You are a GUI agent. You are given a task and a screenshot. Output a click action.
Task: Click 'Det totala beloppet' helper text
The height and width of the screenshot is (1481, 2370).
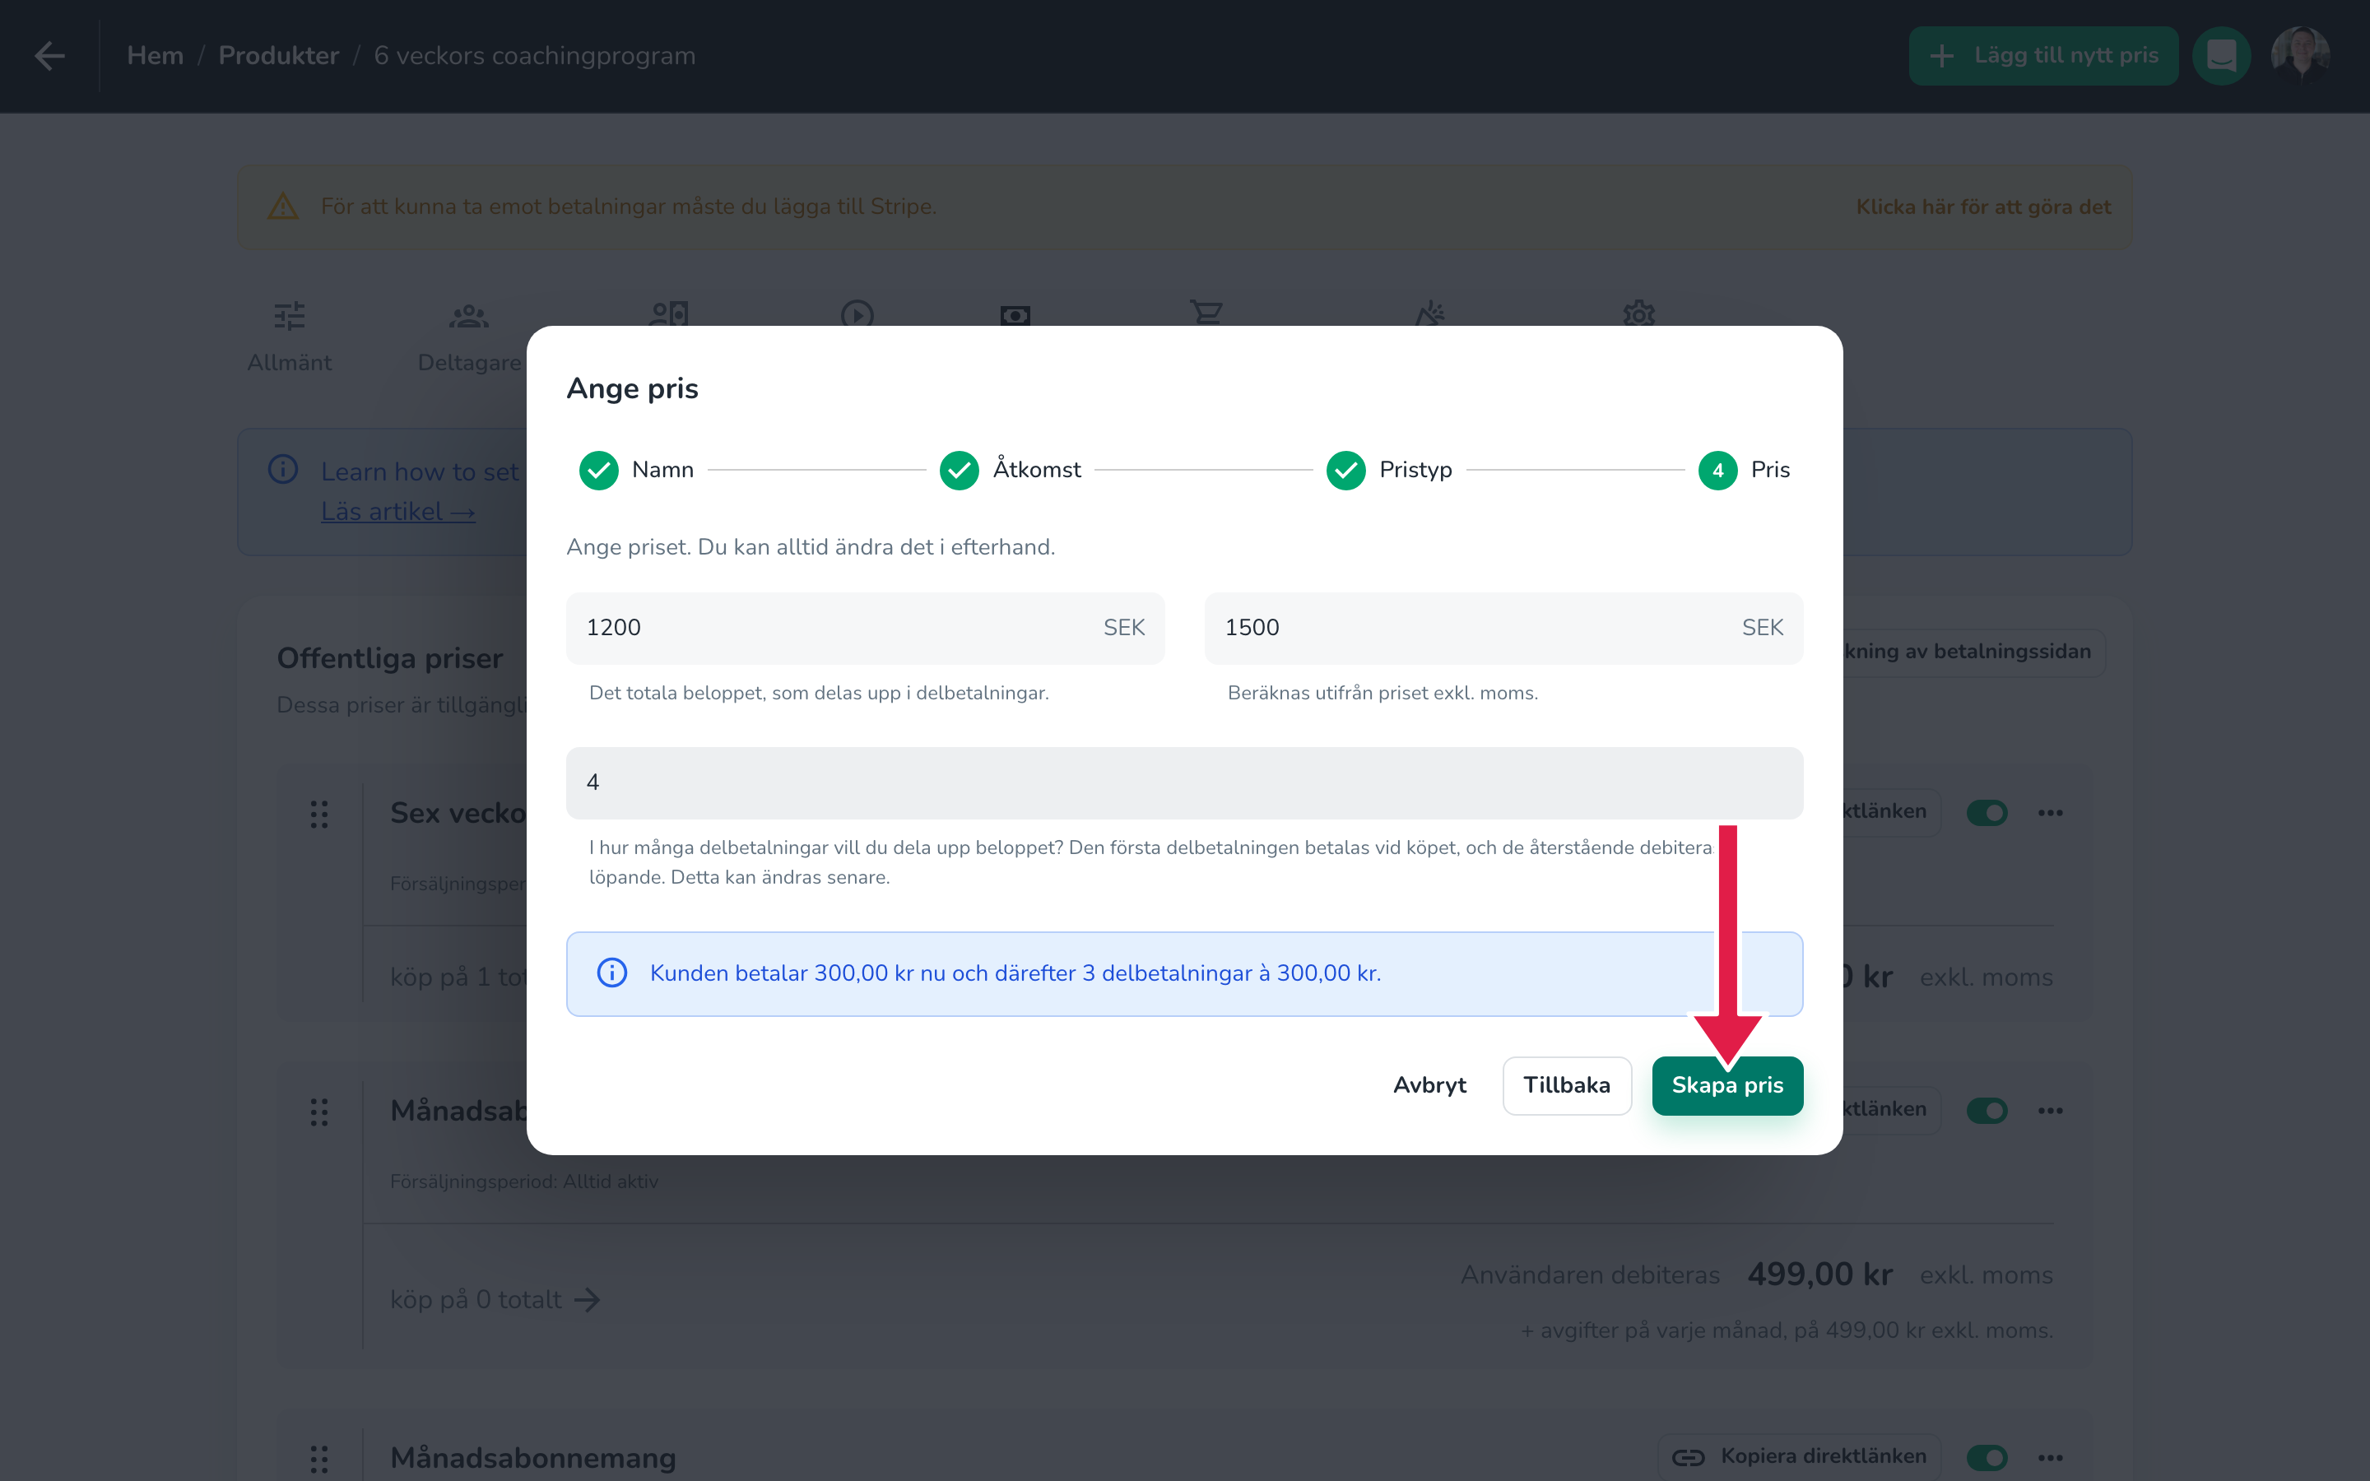pyautogui.click(x=819, y=694)
